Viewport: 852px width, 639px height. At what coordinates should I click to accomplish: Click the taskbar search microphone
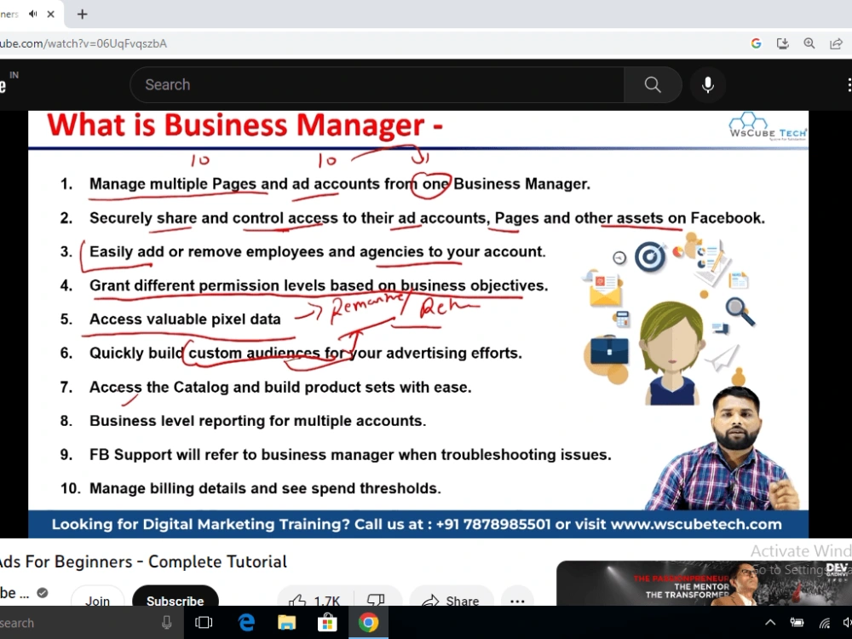point(167,623)
